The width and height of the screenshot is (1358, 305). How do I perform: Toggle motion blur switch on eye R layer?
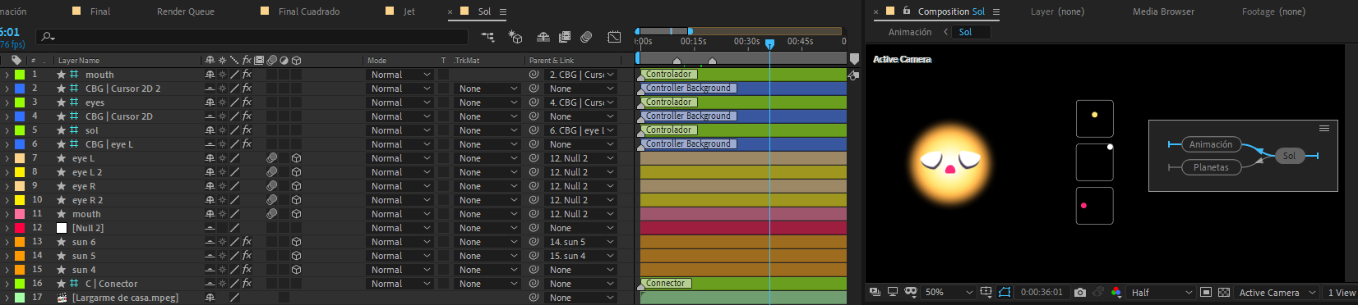pyautogui.click(x=271, y=186)
